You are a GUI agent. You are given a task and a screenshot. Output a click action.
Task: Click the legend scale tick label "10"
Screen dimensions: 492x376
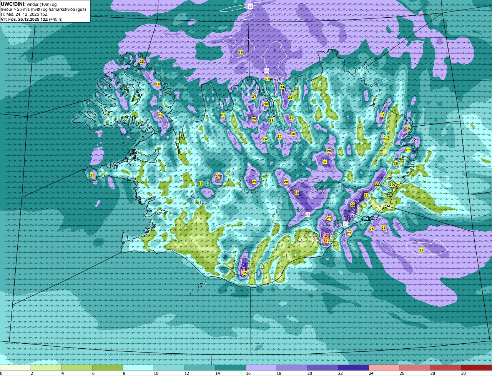pos(156,373)
